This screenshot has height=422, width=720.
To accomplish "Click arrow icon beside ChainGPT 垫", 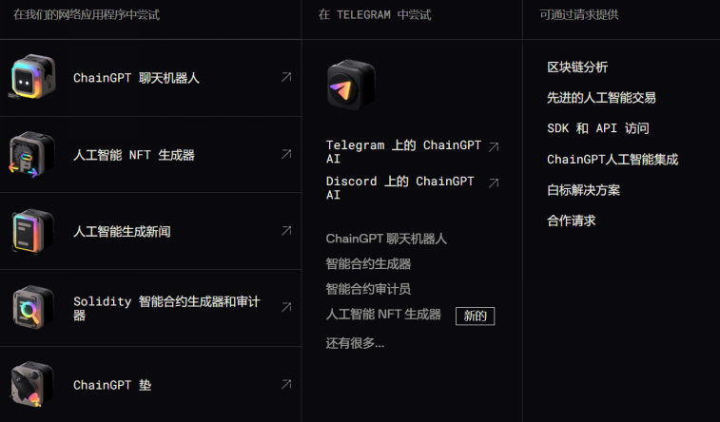I will [x=286, y=384].
